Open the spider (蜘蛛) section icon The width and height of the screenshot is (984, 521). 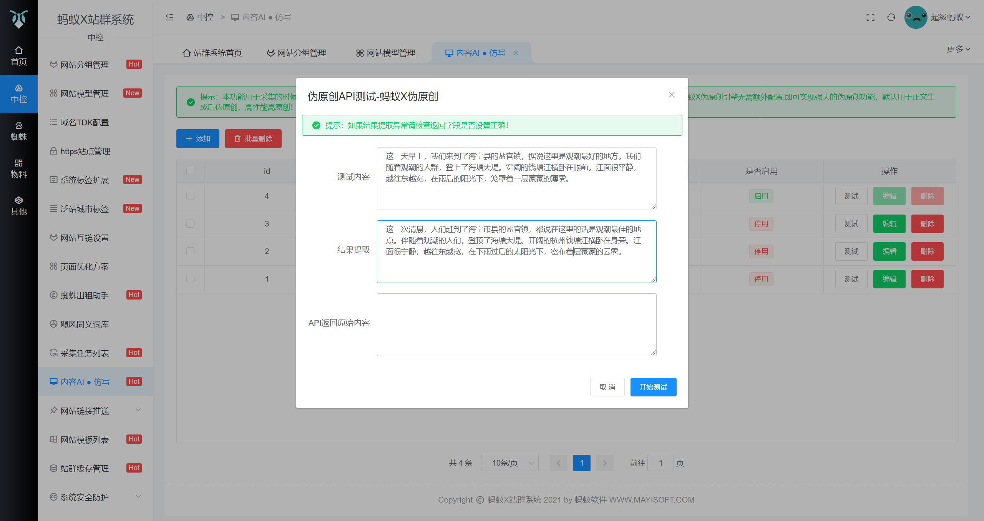18,126
